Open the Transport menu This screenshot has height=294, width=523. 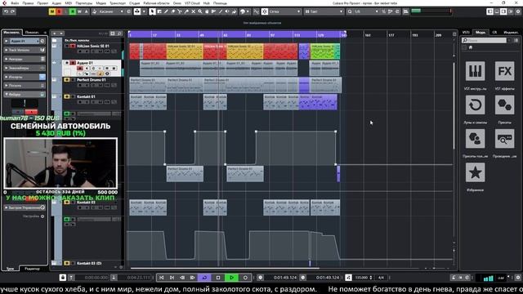(118, 3)
